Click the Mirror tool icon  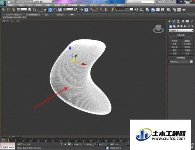(136, 10)
